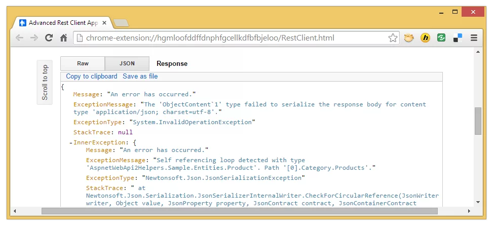Go to home page via house icon
Screen dimensions: 493x227
pyautogui.click(x=64, y=38)
